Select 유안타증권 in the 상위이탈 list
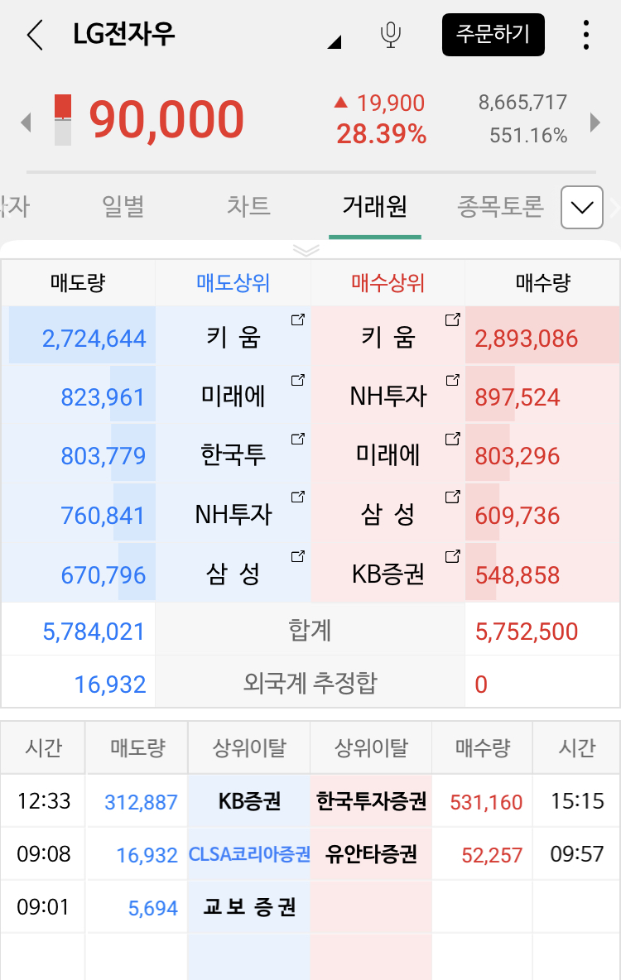 (x=372, y=853)
